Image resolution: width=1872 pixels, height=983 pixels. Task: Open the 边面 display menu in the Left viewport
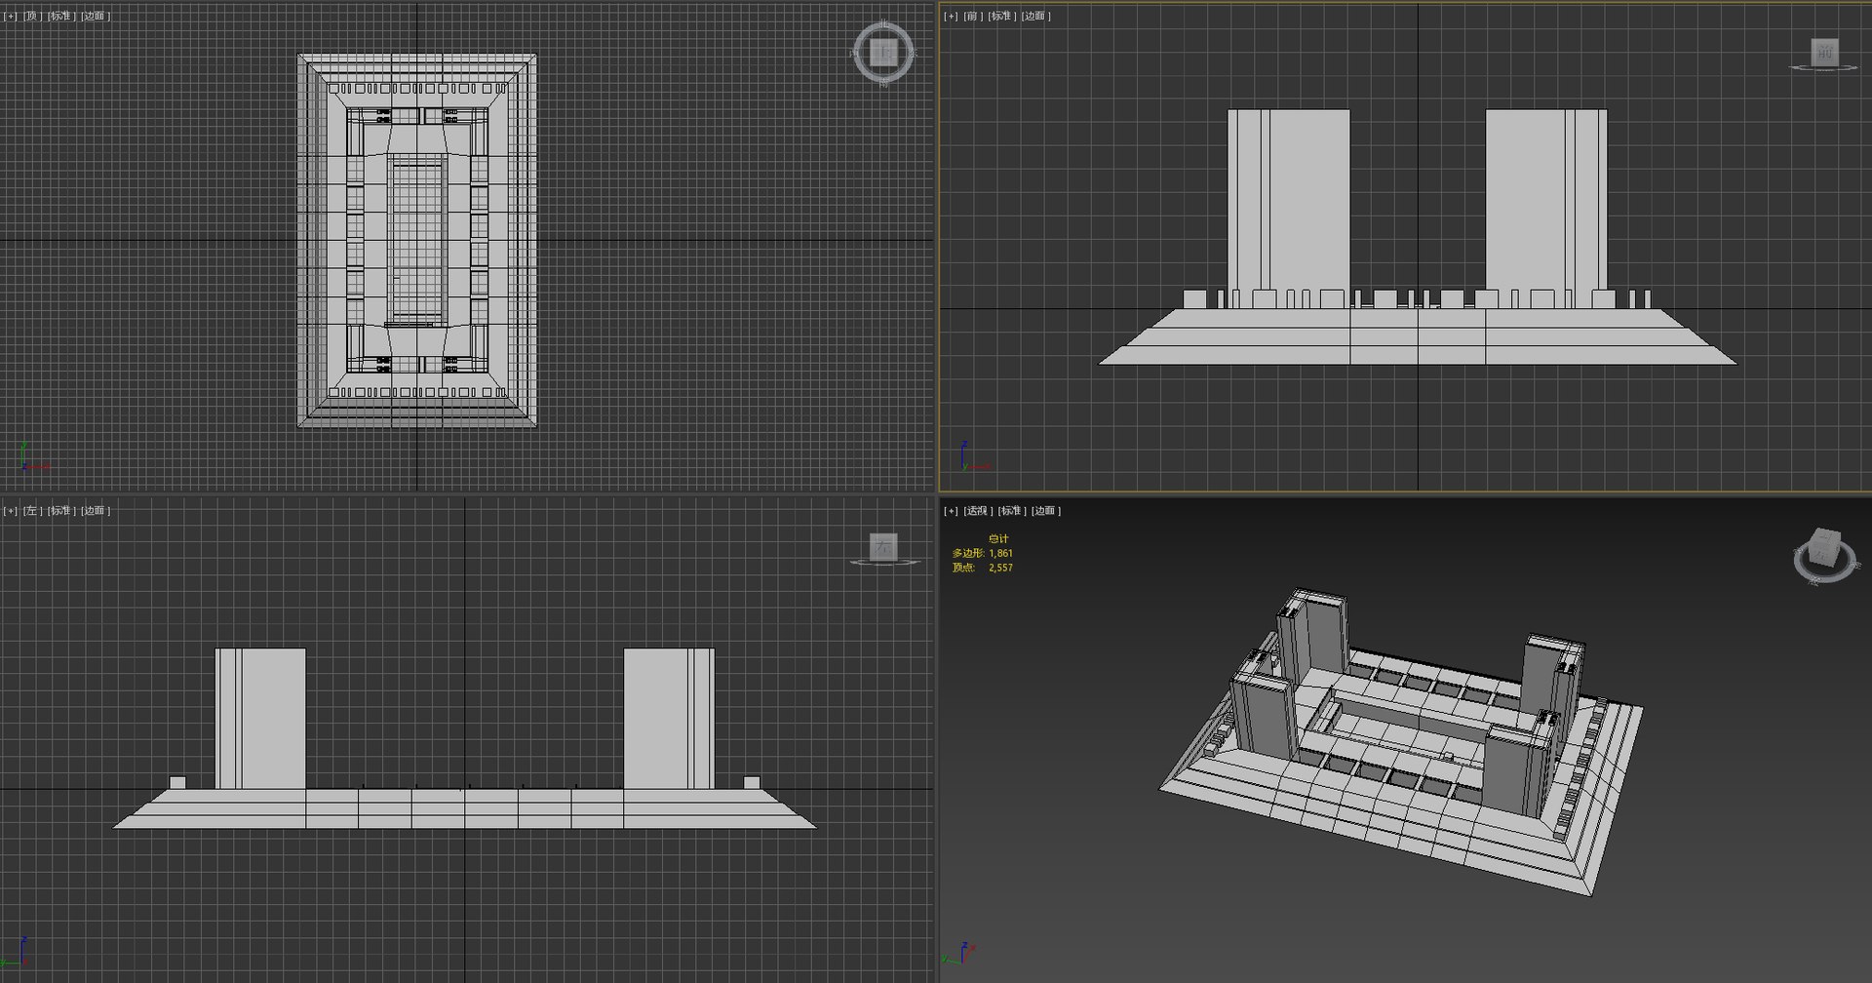click(95, 510)
